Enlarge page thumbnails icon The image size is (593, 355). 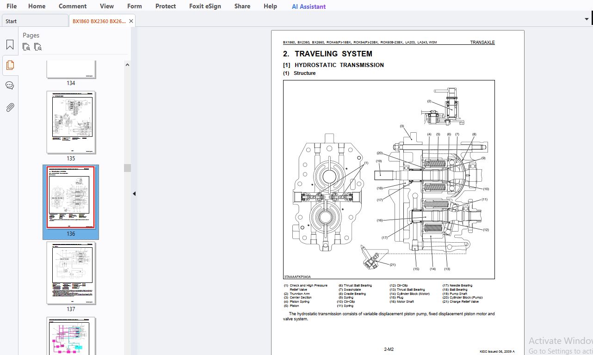pyautogui.click(x=26, y=47)
